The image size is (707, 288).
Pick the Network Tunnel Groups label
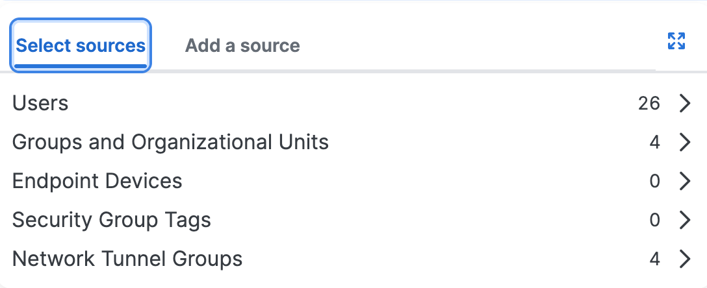tap(127, 259)
